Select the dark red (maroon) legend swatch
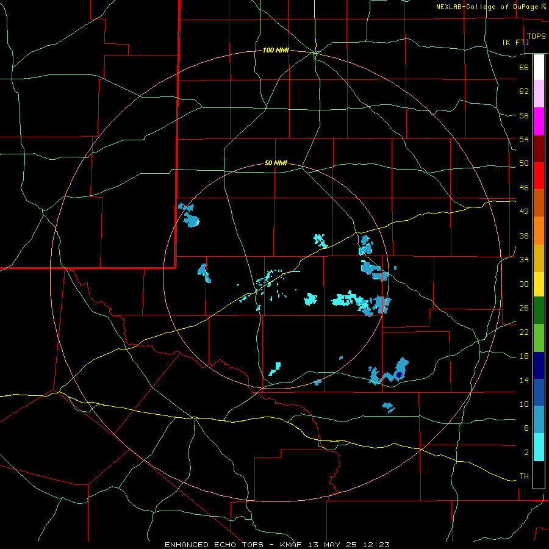Screen dimensions: 549x549 pyautogui.click(x=539, y=149)
